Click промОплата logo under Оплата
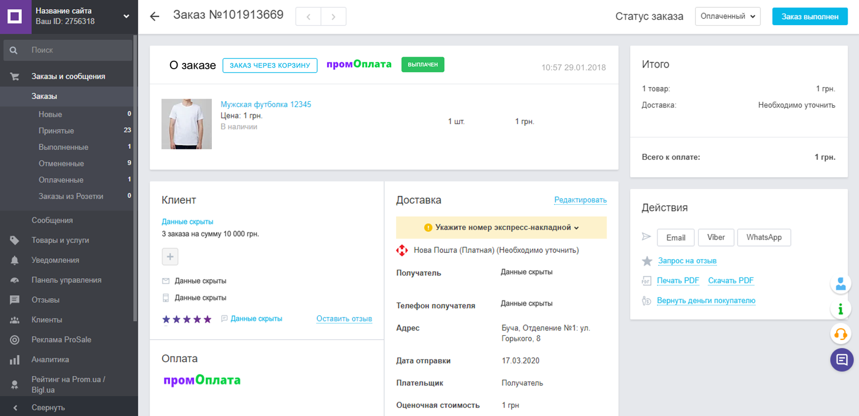This screenshot has height=416, width=859. (x=202, y=381)
